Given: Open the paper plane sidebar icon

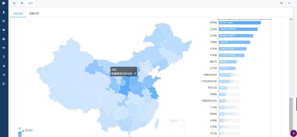Looking at the screenshot, I should point(4,75).
